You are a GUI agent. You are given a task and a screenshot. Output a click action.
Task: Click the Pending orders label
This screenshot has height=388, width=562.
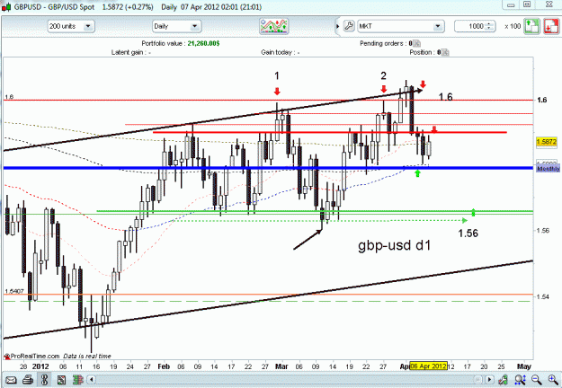pos(381,43)
